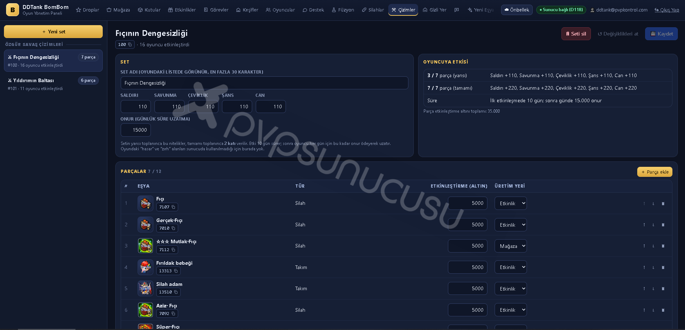Screen dimensions: 685x330
Task: Move the Aziz- Fıçı row up
Action: tap(644, 310)
